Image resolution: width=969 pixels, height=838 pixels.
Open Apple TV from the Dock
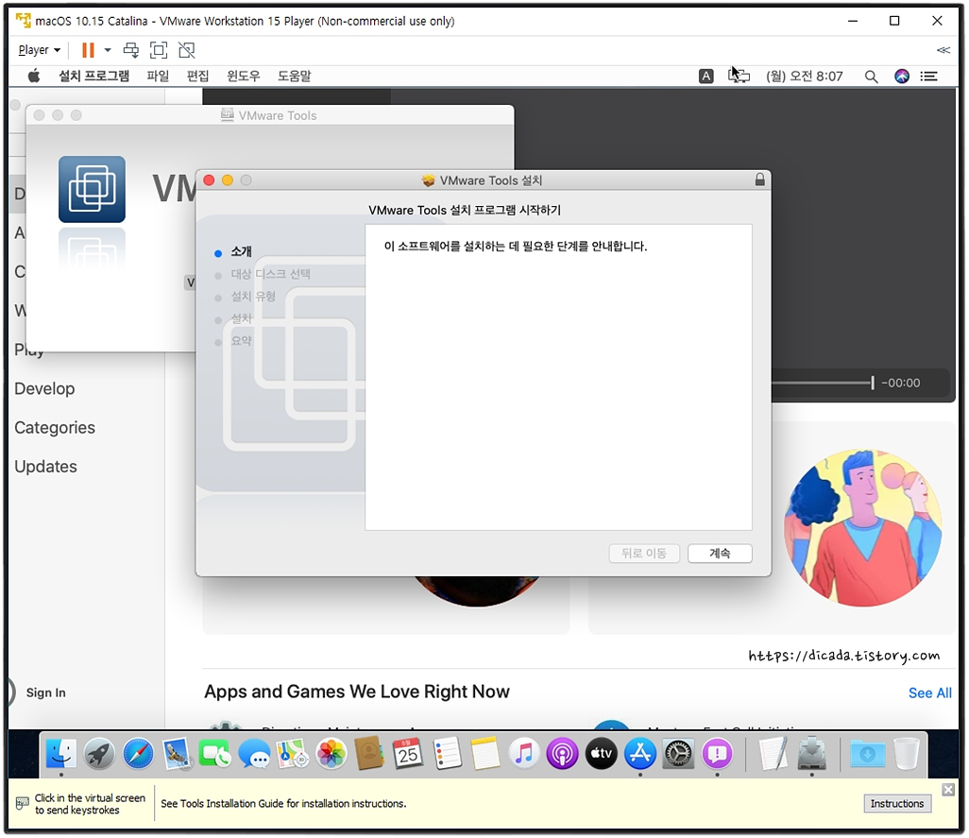602,753
